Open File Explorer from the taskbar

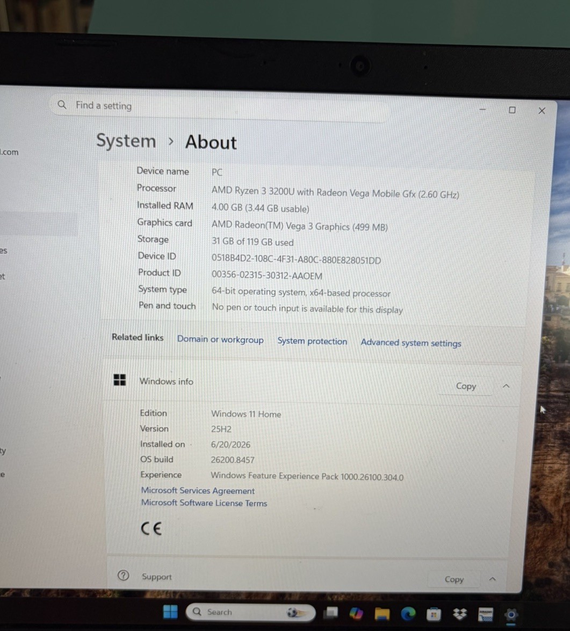pos(382,613)
